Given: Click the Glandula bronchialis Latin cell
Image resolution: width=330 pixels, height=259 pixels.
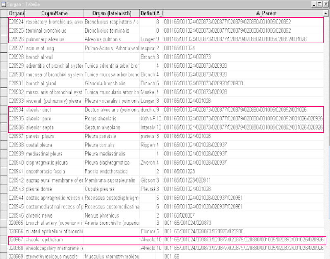Looking at the screenshot, I should 111,83.
